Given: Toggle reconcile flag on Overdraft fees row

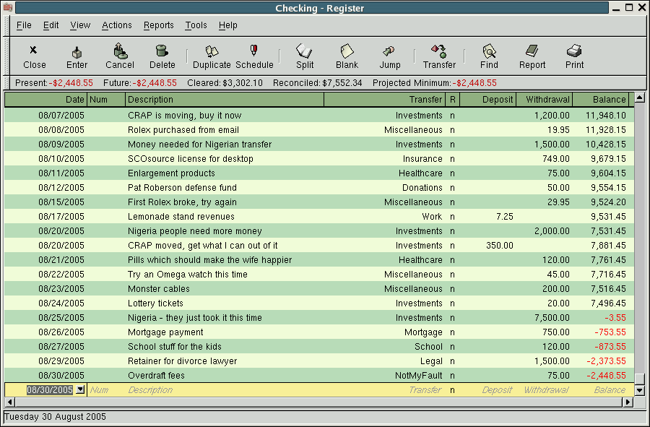Looking at the screenshot, I should pyautogui.click(x=453, y=376).
